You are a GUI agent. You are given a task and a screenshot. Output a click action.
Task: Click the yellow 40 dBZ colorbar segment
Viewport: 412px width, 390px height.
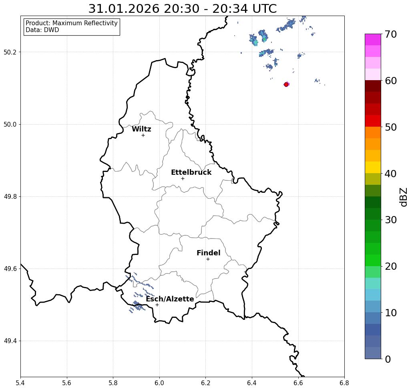373,167
